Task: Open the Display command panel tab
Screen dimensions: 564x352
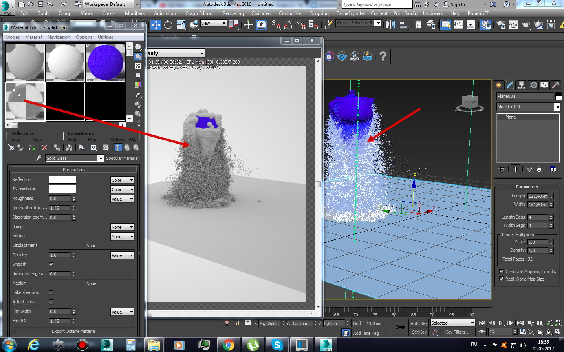Action: click(x=544, y=85)
